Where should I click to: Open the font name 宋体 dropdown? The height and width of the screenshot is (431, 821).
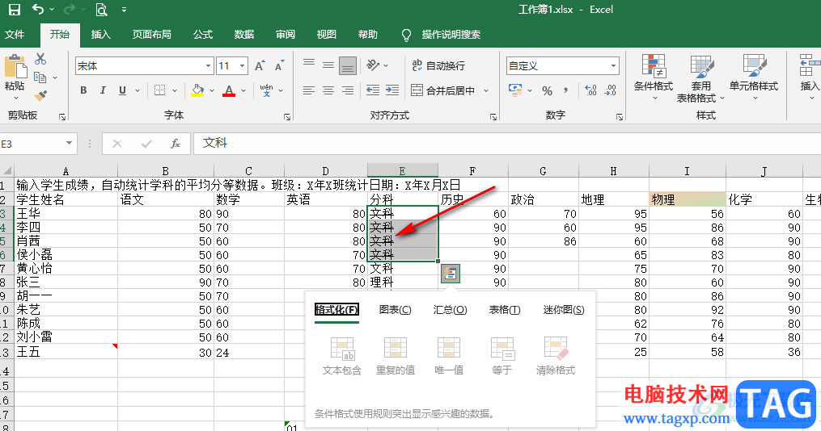click(208, 66)
